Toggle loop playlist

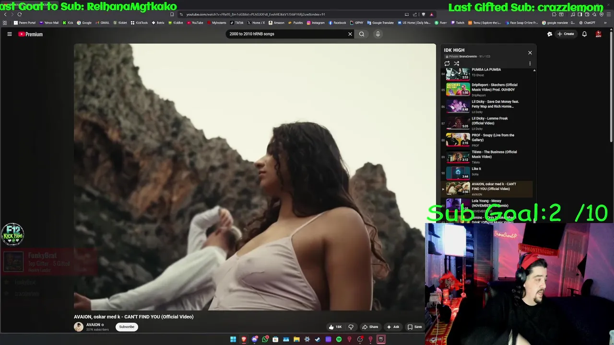pos(447,63)
